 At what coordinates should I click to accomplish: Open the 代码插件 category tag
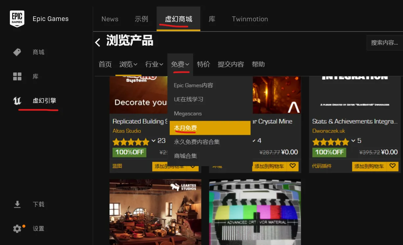tap(322, 166)
